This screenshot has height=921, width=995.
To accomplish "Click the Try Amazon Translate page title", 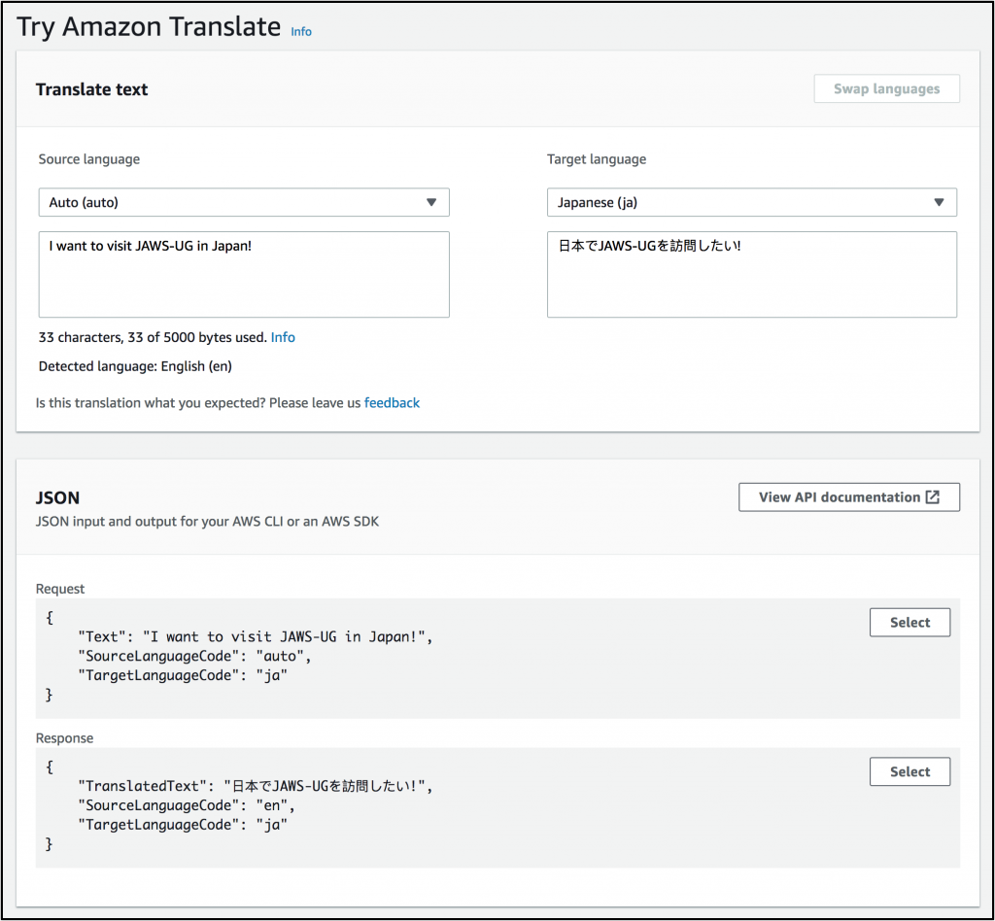I will click(149, 27).
